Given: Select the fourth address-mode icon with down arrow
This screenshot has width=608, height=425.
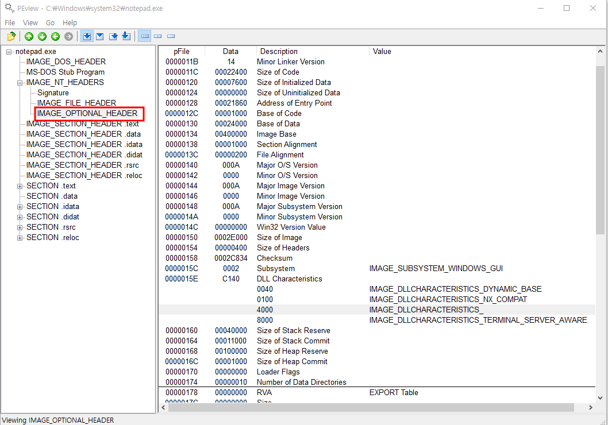Looking at the screenshot, I should [x=126, y=36].
